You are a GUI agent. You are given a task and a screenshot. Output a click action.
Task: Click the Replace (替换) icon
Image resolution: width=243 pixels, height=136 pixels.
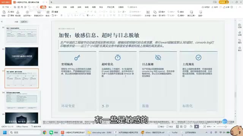[178, 15]
